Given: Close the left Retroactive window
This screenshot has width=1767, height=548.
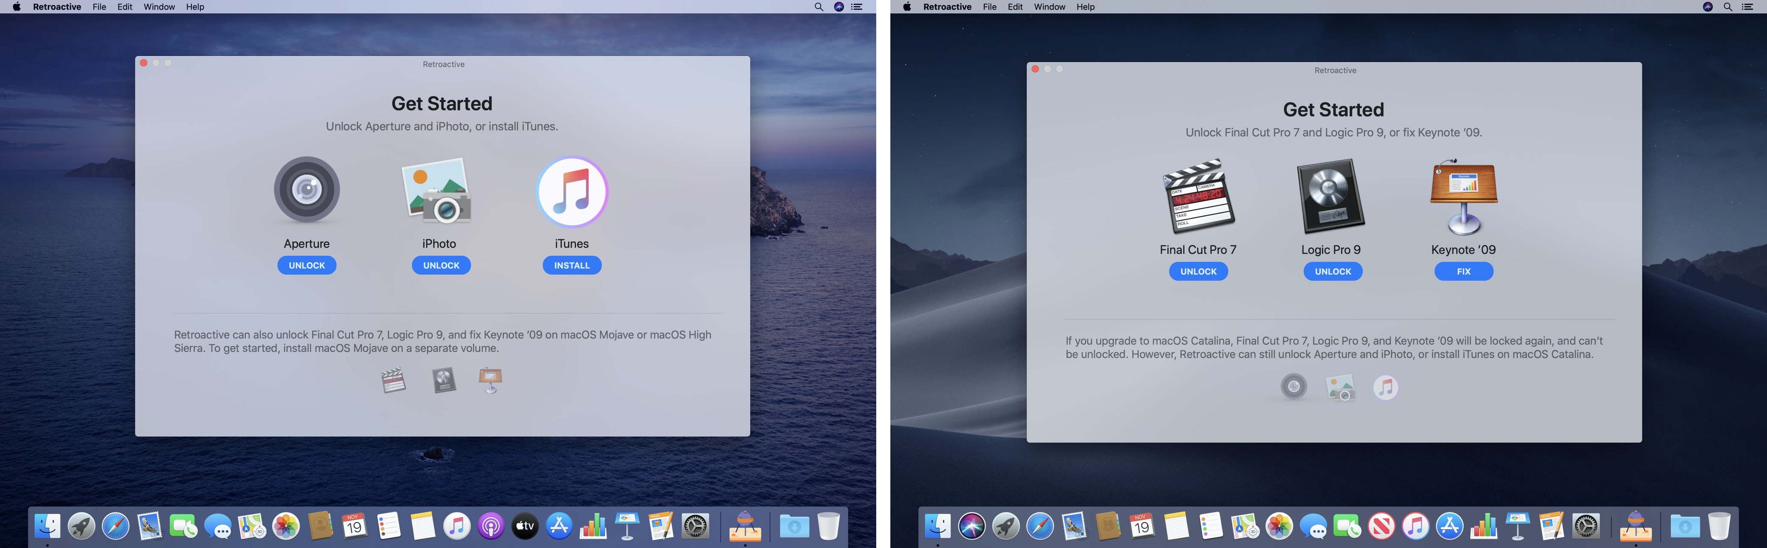Looking at the screenshot, I should click(143, 63).
